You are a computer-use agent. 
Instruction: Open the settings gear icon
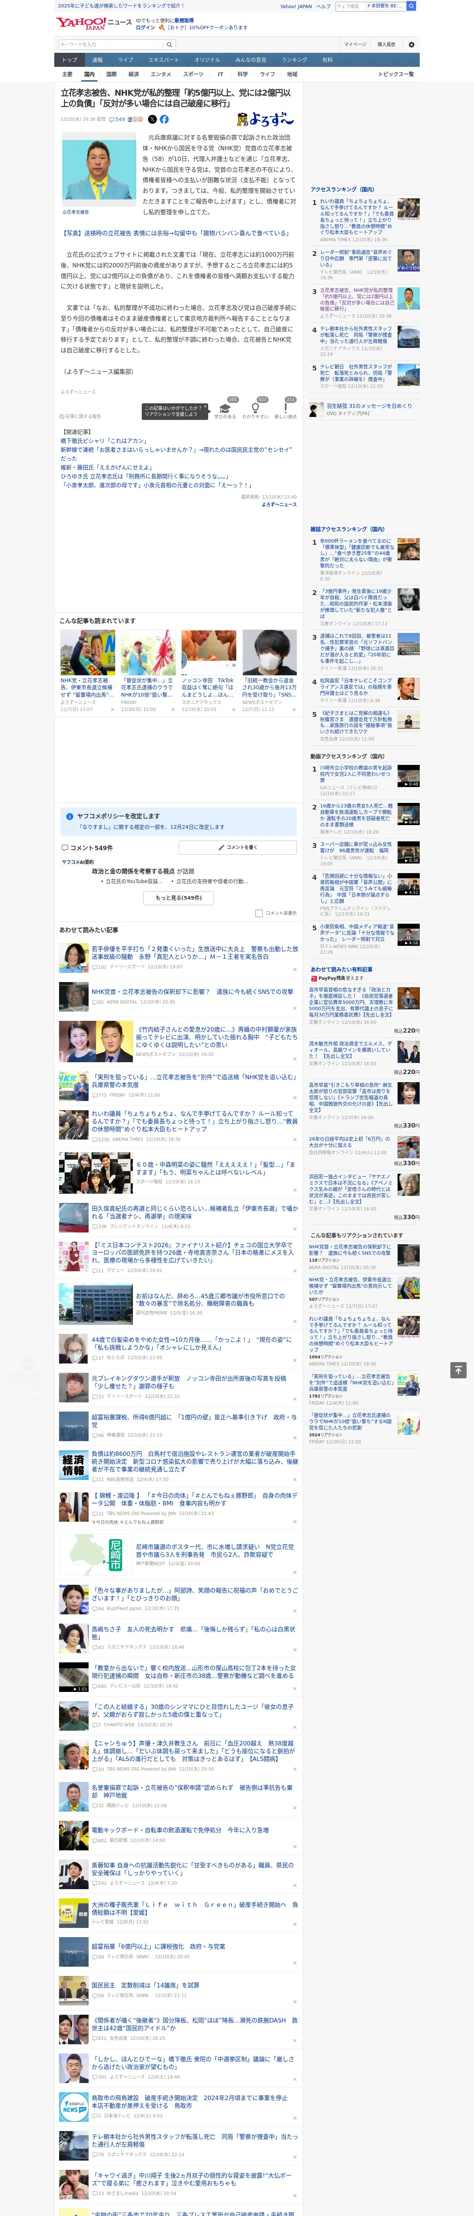click(411, 45)
